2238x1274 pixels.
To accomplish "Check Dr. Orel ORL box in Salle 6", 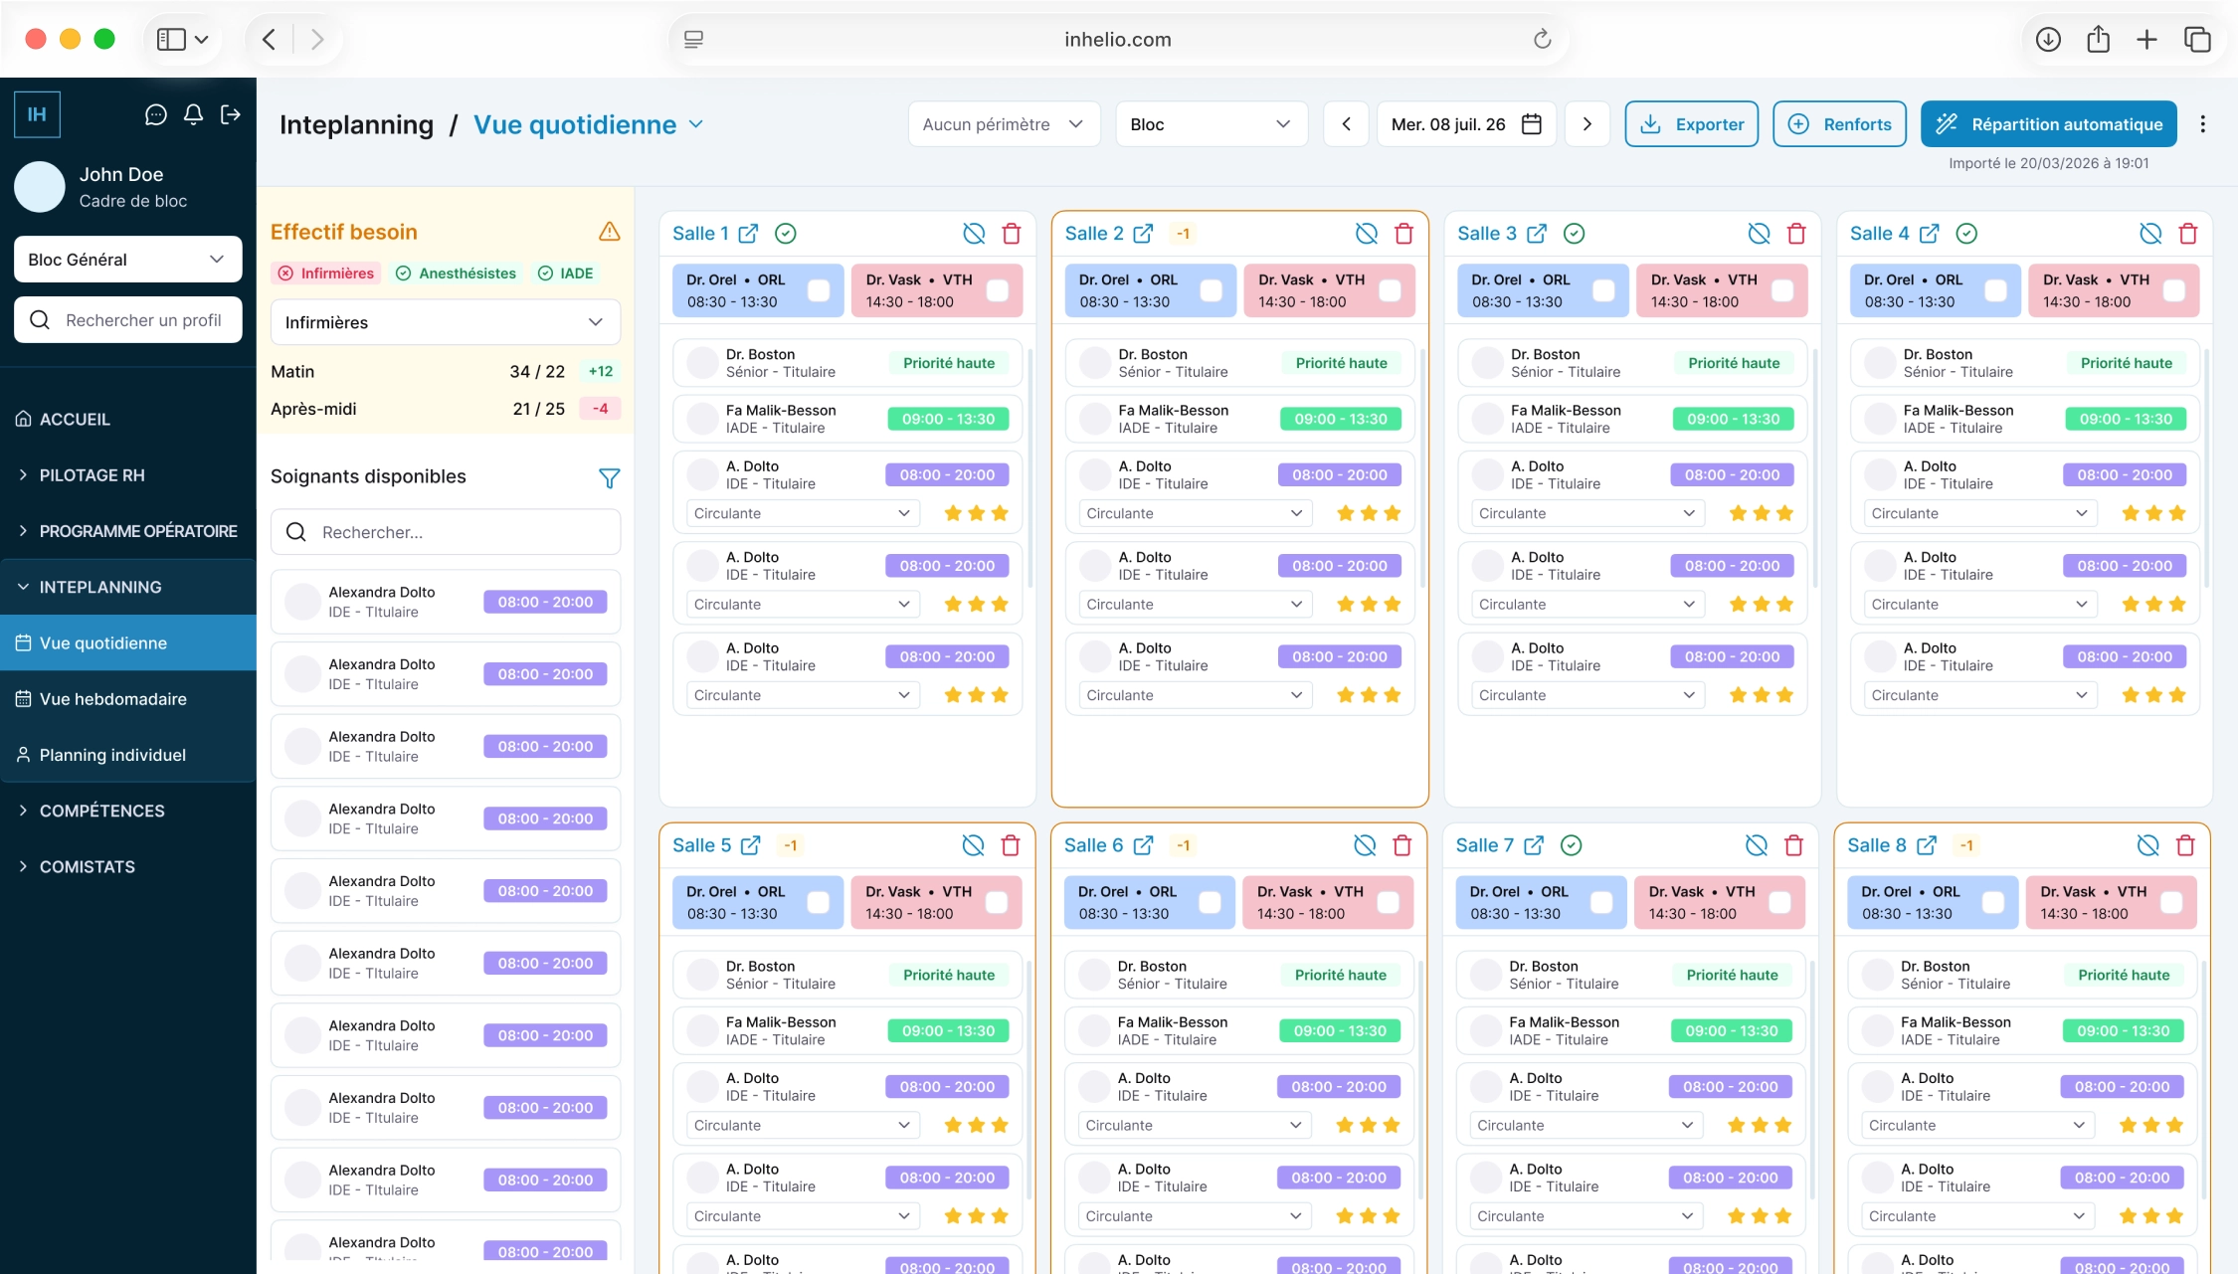I will tap(1210, 902).
